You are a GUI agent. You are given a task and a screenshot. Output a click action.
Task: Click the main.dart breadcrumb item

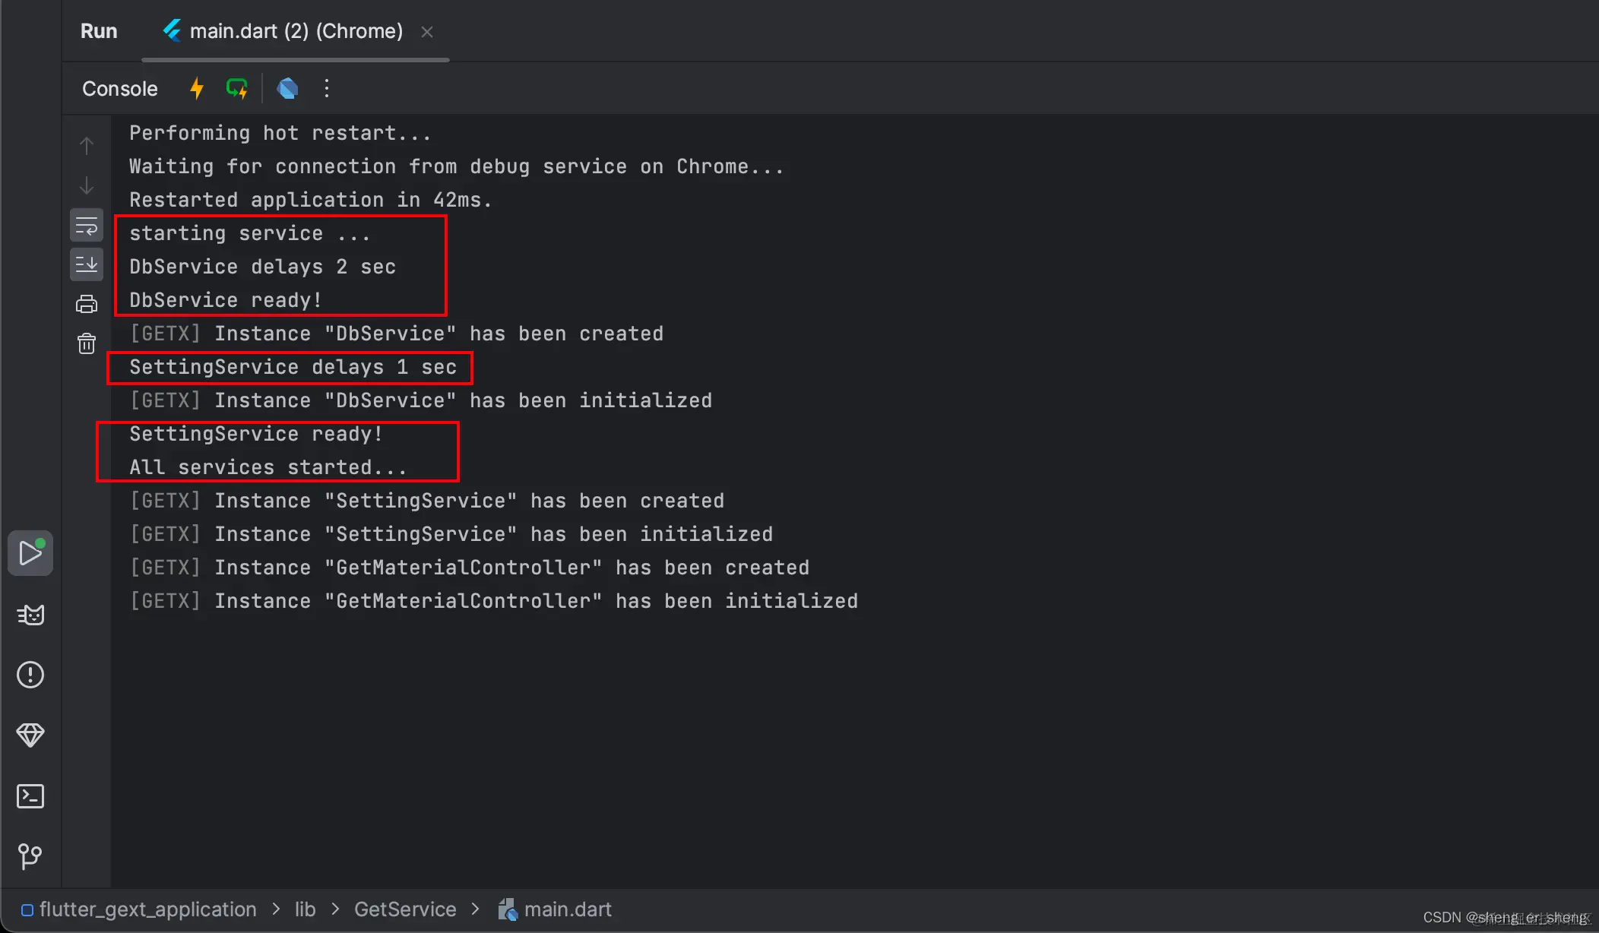[567, 909]
